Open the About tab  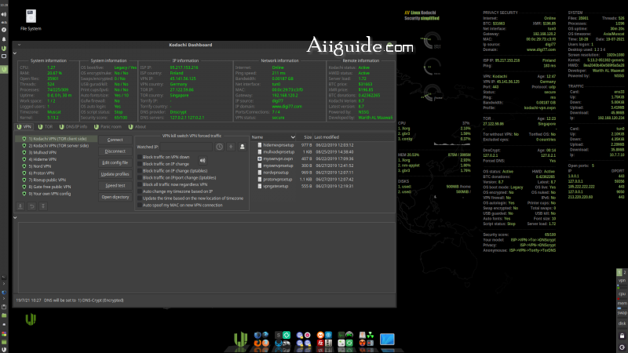pos(137,127)
